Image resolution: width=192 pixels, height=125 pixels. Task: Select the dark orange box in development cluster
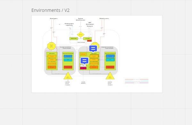pos(52,67)
